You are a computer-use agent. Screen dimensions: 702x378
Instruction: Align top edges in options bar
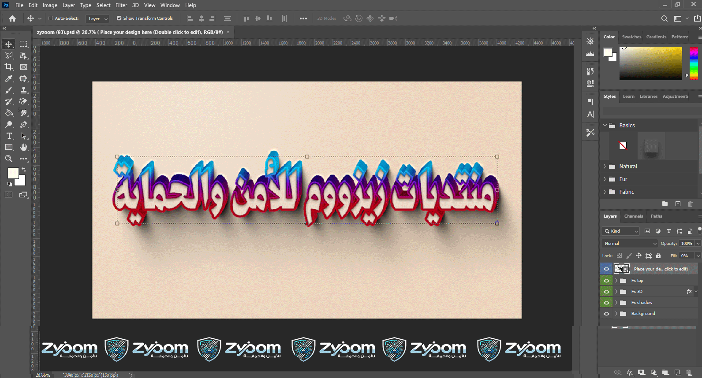click(x=246, y=19)
